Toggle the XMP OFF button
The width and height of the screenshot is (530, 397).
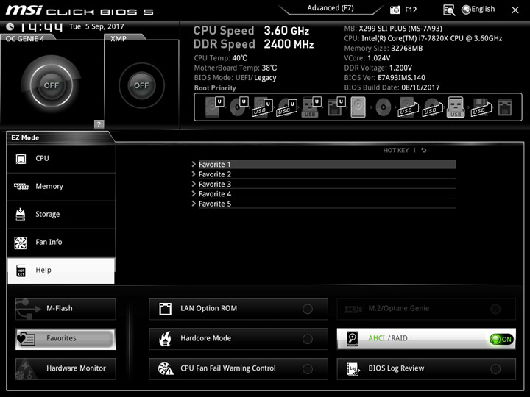(141, 85)
